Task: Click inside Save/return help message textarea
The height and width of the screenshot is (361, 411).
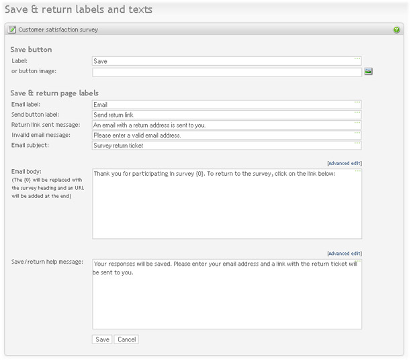Action: (227, 294)
